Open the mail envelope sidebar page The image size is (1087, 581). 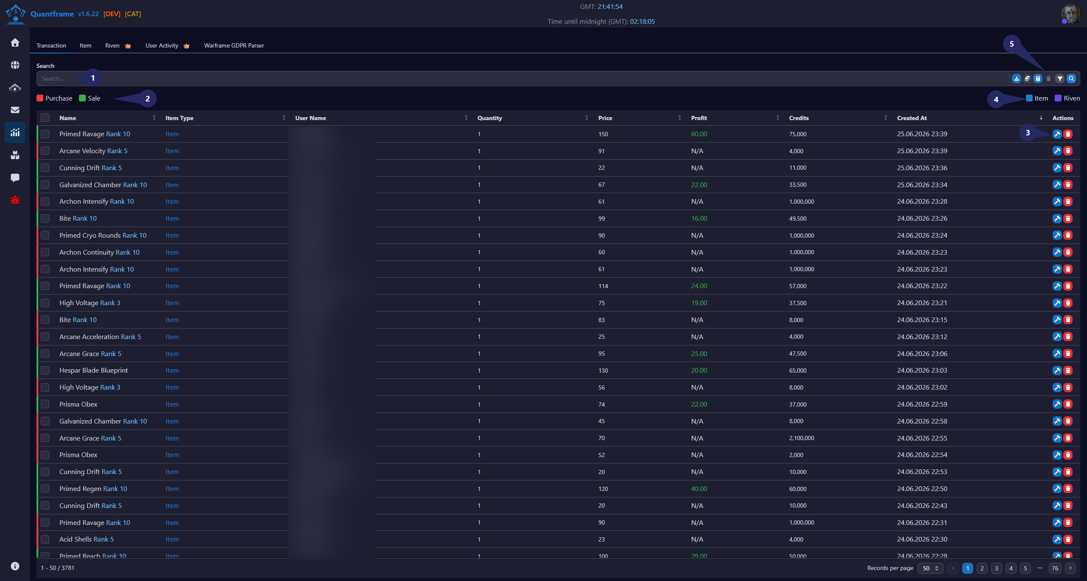pyautogui.click(x=15, y=110)
